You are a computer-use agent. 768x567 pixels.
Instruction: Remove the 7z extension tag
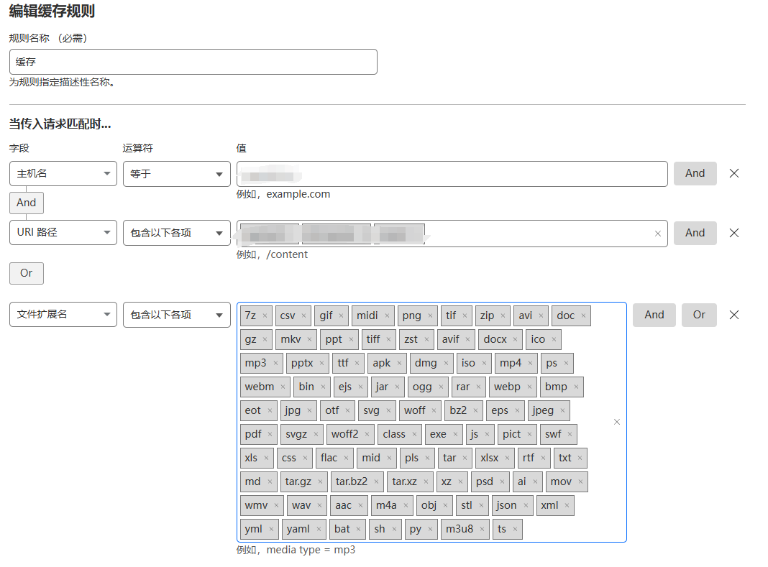pyautogui.click(x=265, y=315)
